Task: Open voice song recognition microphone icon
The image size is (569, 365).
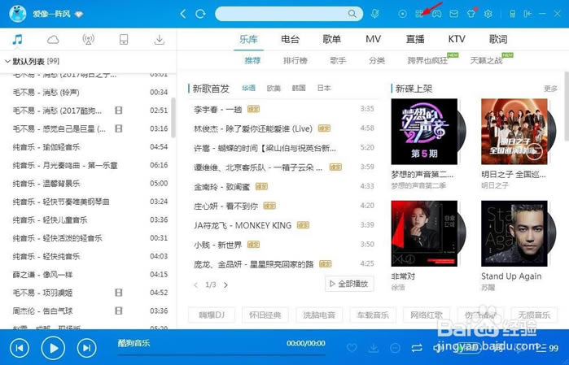Action: pyautogui.click(x=375, y=14)
